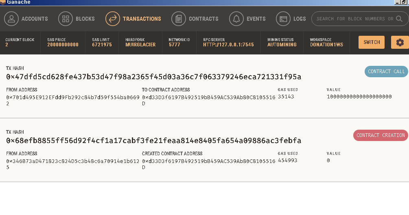Go to the BLOCKS tab label
Image resolution: width=409 pixels, height=215 pixels.
coord(85,19)
